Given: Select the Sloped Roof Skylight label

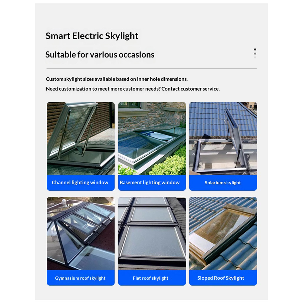Looking at the screenshot, I should (221, 278).
